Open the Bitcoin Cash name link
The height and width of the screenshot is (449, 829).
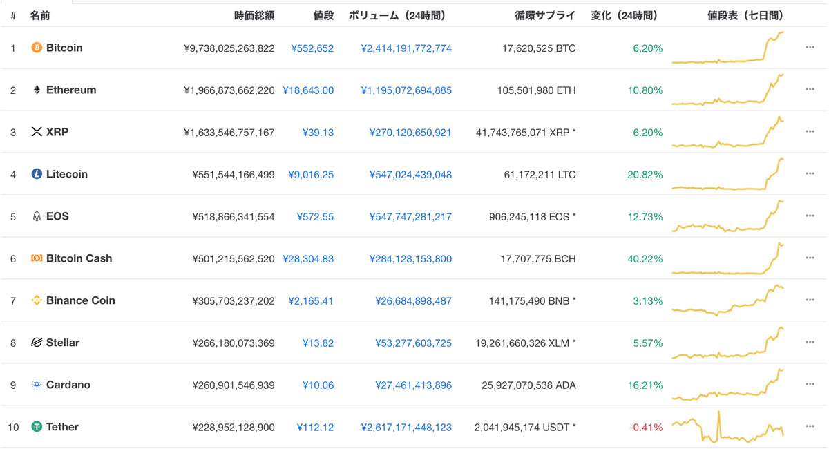coord(79,258)
